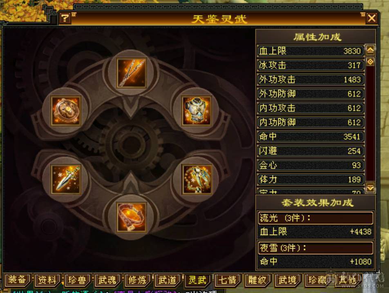Screen dimensions: 389x293
Task: Switch to the 装备 tab
Action: click(17, 280)
